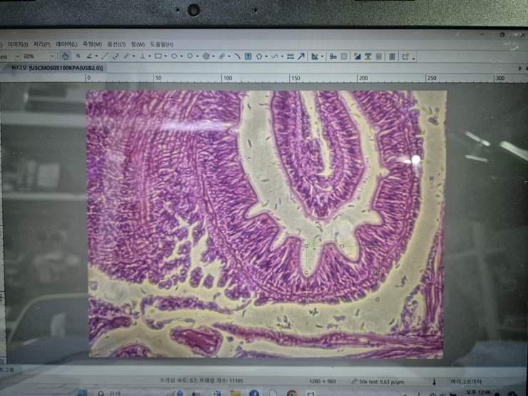528x396 pixels.
Task: Open the 옵션(O) menu
Action: (x=116, y=44)
